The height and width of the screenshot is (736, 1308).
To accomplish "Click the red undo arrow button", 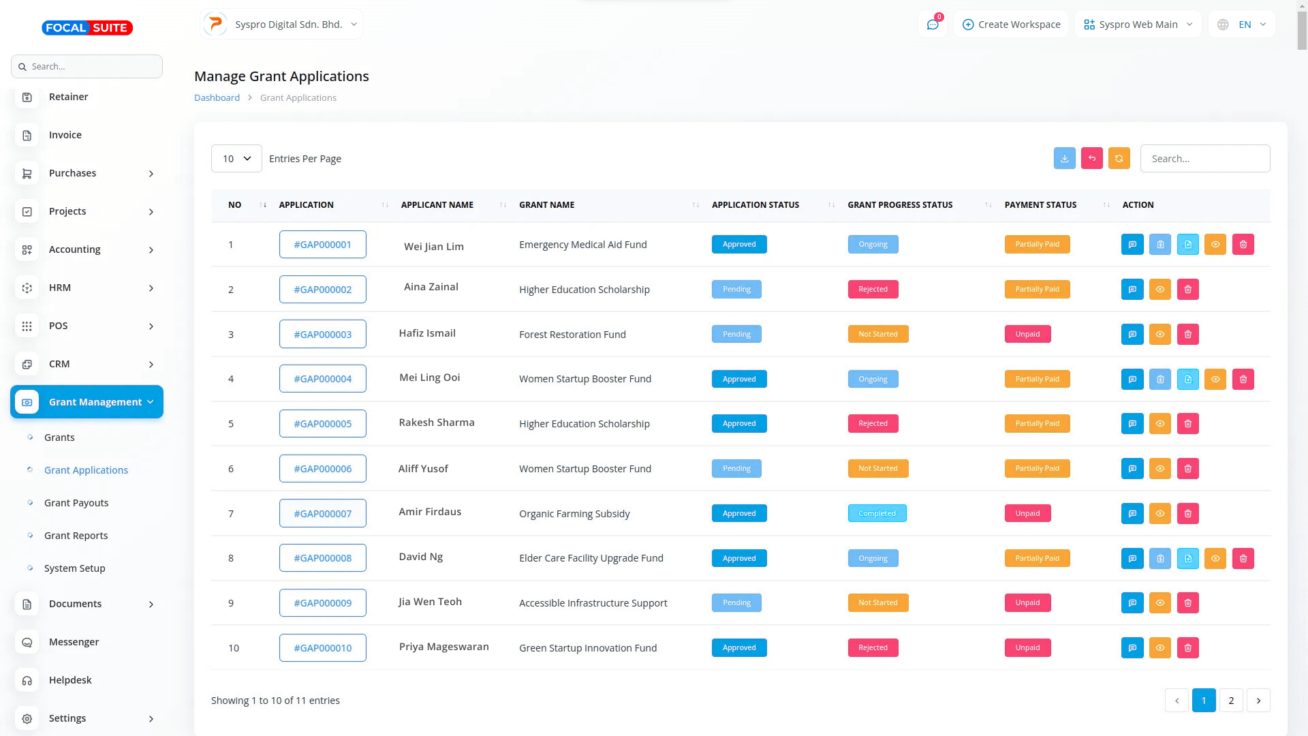I will point(1091,158).
